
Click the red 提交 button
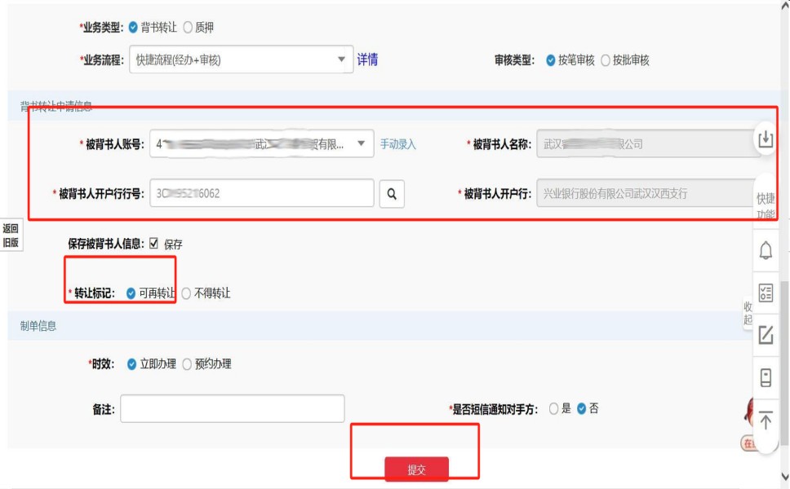[416, 469]
